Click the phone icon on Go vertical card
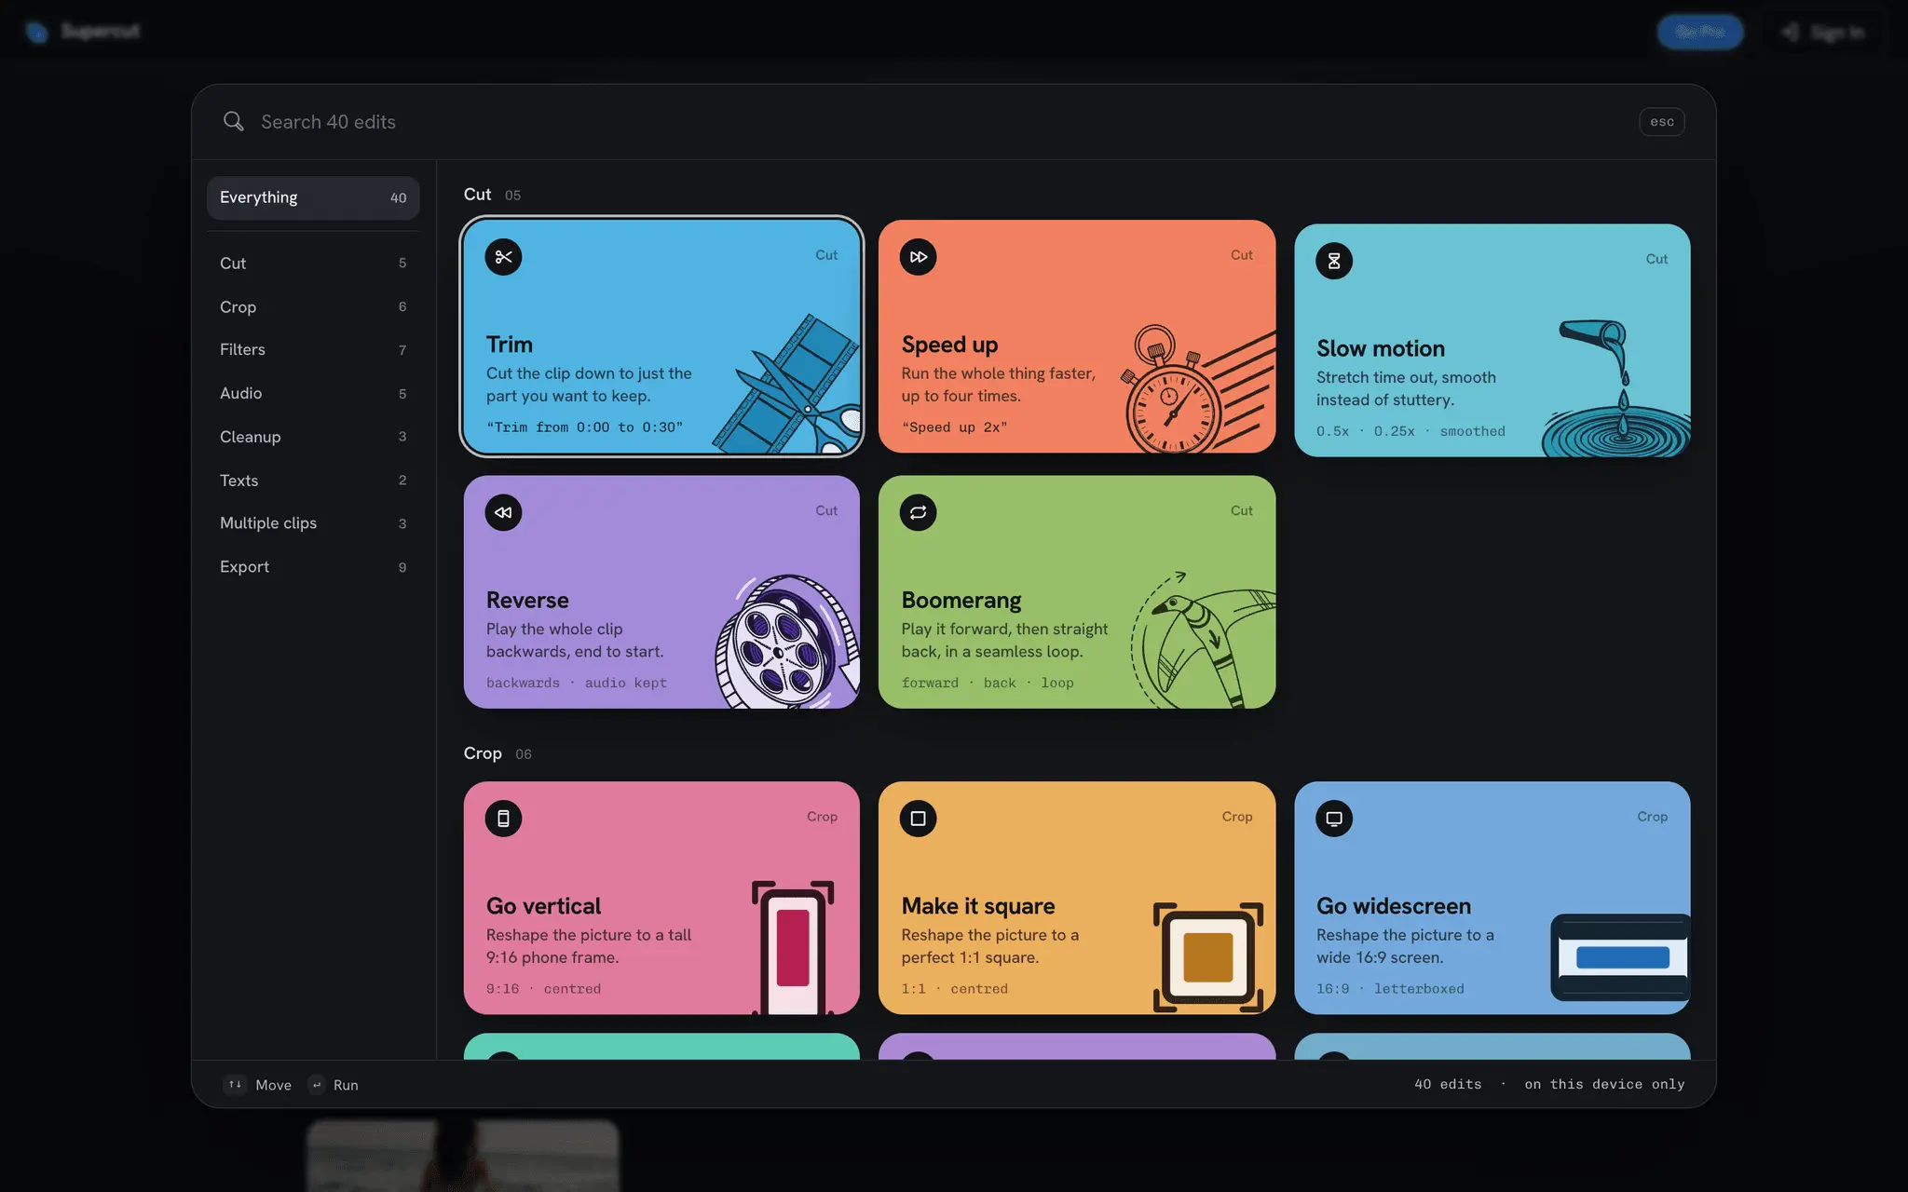Viewport: 1908px width, 1192px height. [x=503, y=819]
